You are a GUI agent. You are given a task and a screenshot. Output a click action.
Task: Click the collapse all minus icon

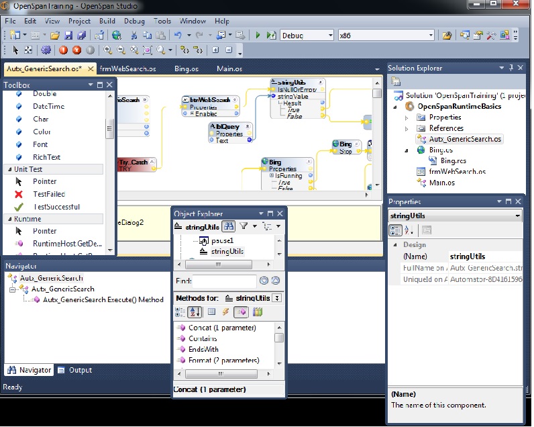(x=229, y=50)
